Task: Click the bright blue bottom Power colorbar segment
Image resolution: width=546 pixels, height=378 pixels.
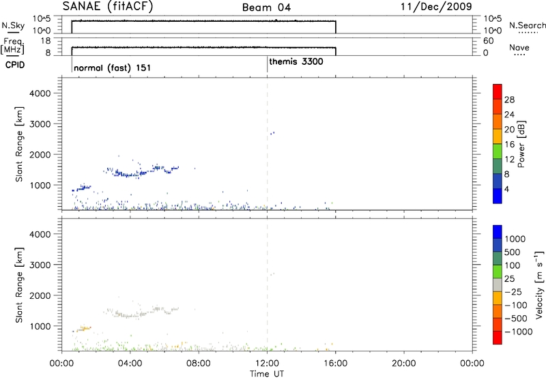Action: click(x=498, y=196)
